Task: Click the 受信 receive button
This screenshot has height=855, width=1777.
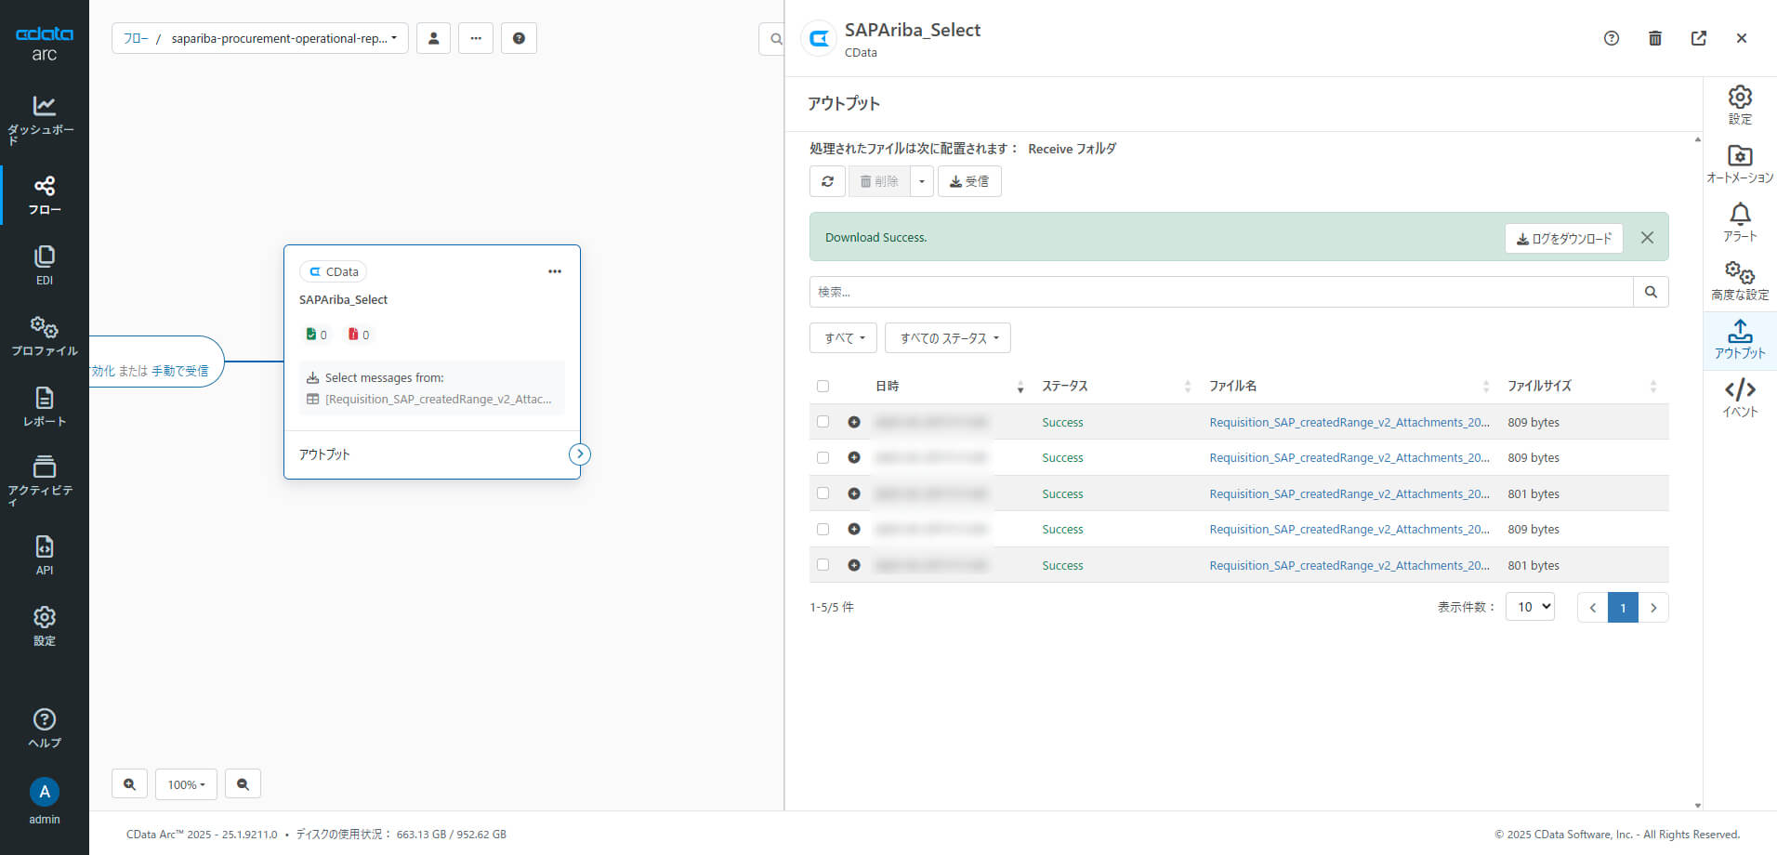Action: [969, 181]
